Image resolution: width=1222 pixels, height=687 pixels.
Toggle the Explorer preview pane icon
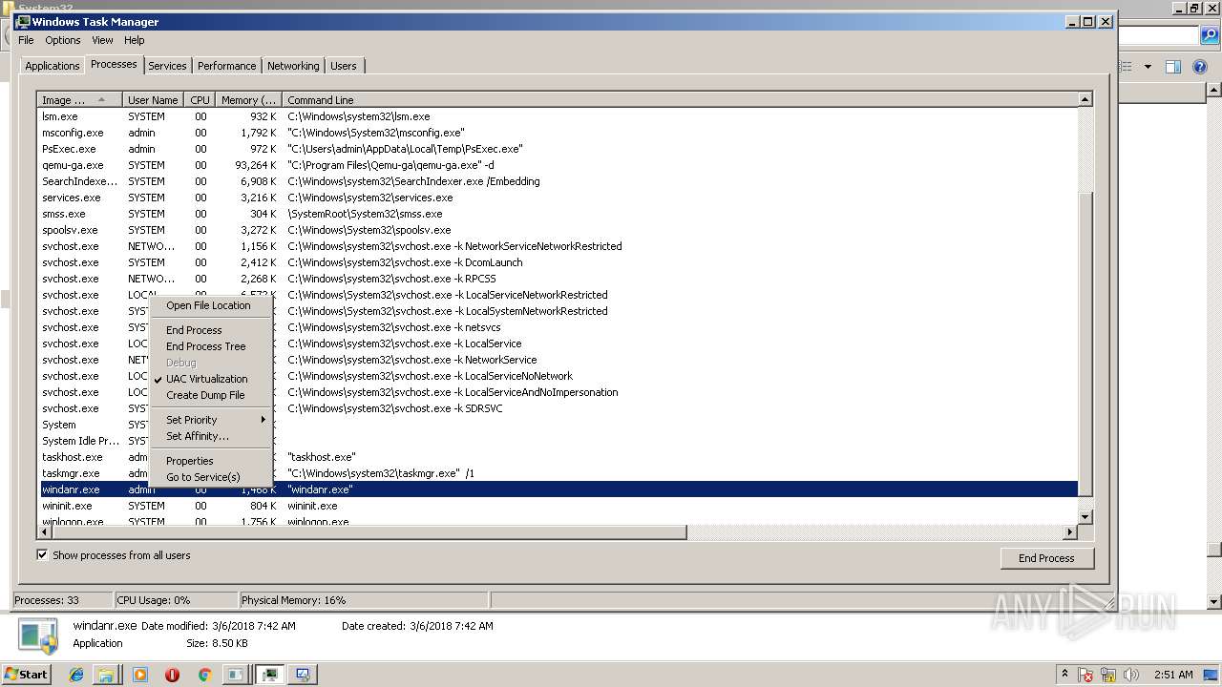point(1173,67)
